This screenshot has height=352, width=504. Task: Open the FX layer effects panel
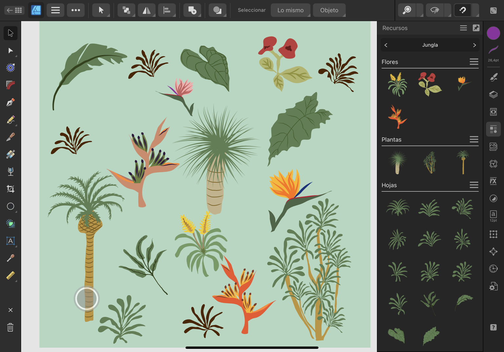(x=493, y=181)
